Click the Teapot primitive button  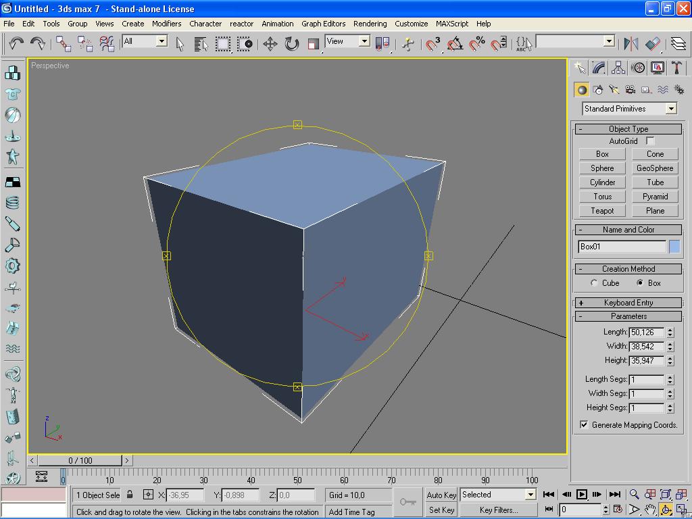coord(601,210)
